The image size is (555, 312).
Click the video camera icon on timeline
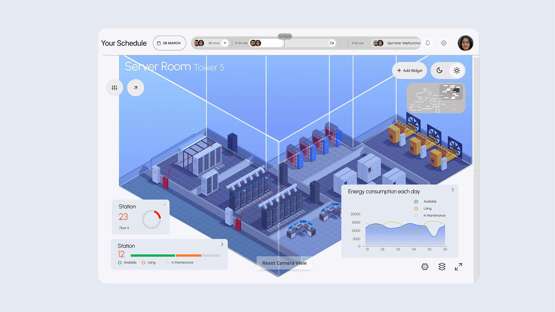332,43
